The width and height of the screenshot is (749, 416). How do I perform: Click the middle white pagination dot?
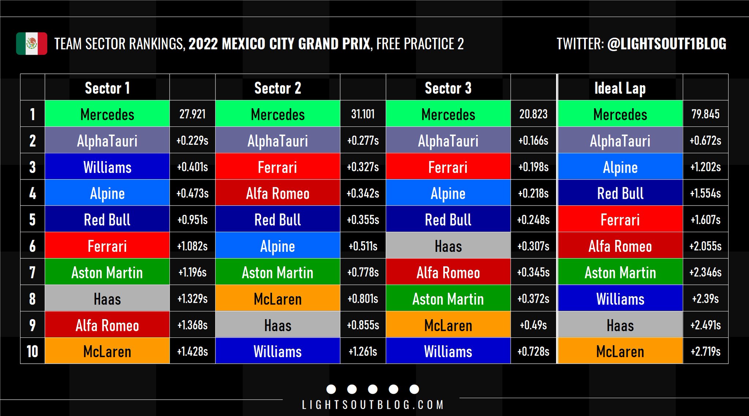point(373,389)
